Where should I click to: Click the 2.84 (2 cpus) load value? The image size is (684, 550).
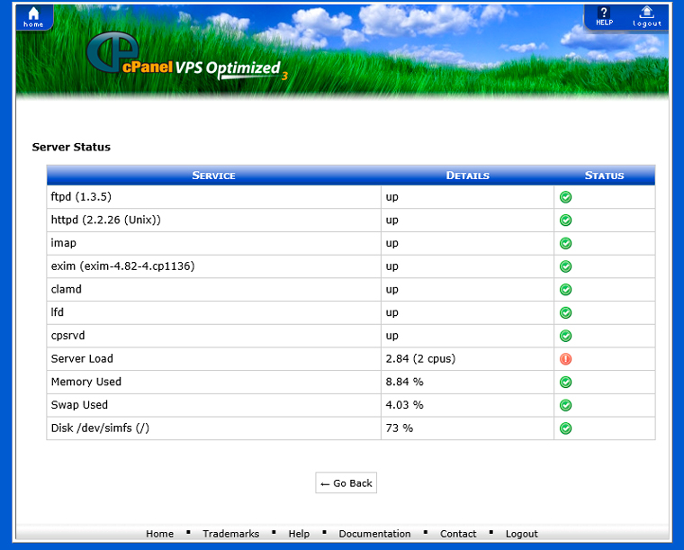[420, 358]
